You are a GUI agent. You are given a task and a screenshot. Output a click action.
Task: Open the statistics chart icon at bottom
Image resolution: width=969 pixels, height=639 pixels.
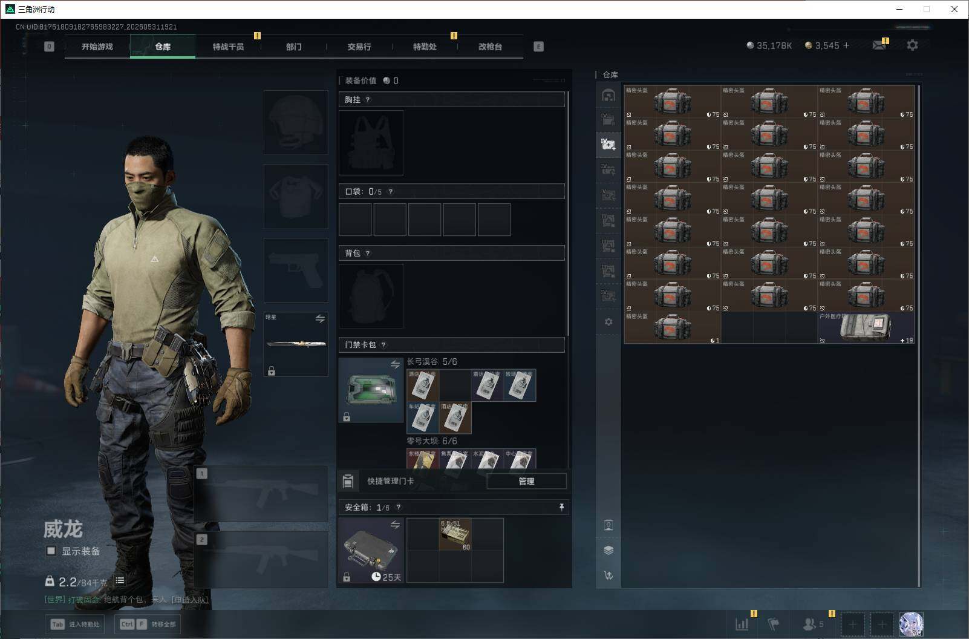[742, 624]
